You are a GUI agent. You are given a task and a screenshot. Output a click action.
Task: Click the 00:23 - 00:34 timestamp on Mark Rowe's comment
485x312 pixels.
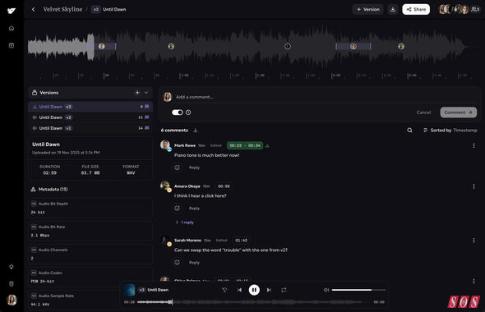[245, 145]
